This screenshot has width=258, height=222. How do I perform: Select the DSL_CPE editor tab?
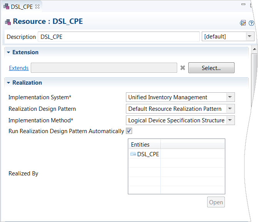coord(22,7)
